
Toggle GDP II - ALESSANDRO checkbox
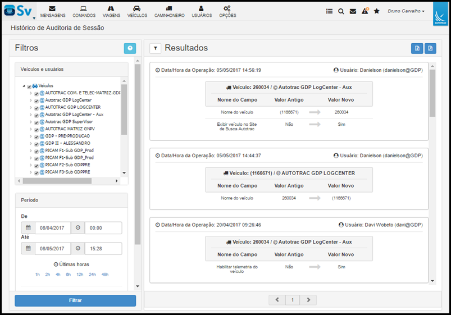point(37,144)
